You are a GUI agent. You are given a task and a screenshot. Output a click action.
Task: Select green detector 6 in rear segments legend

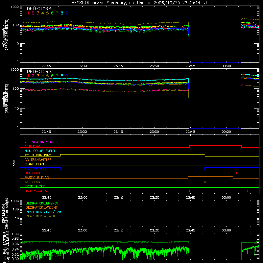tap(52, 76)
